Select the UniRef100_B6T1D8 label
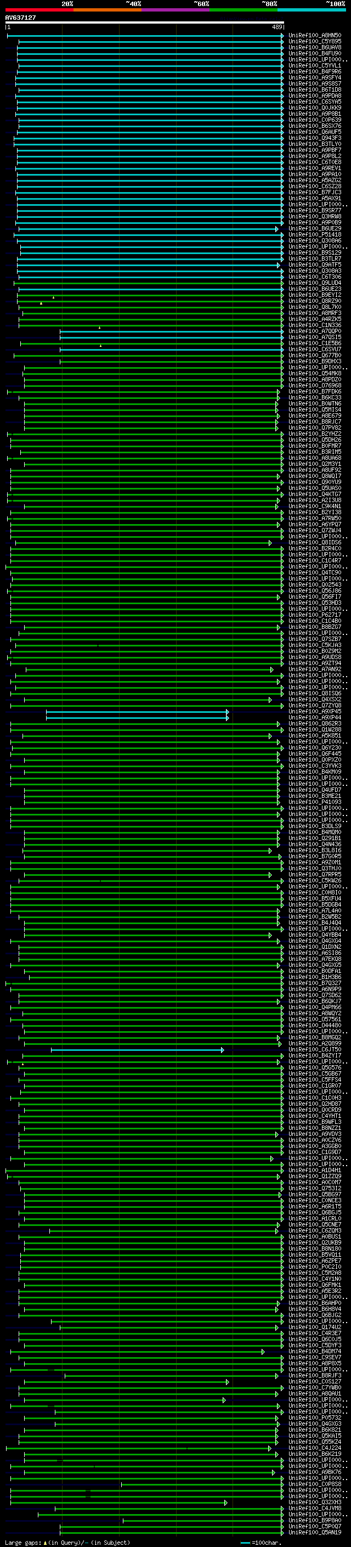 tap(315, 89)
